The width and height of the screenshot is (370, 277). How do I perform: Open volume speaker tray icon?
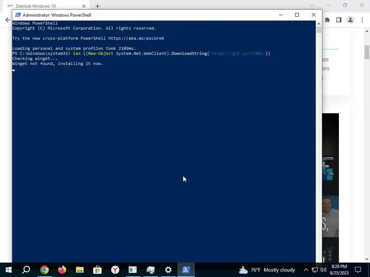pyautogui.click(x=323, y=270)
